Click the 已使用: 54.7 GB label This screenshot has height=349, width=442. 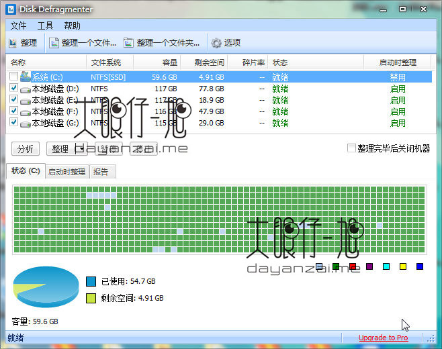128,281
